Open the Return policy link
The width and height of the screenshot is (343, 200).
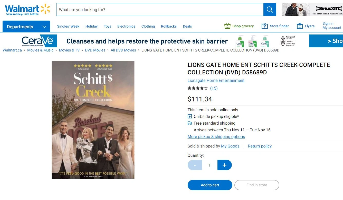pyautogui.click(x=260, y=146)
